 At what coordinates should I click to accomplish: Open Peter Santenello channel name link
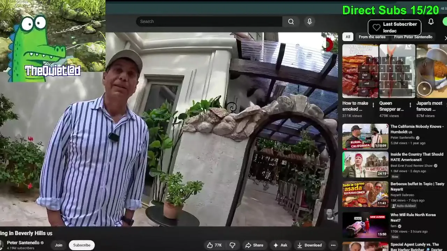23,243
